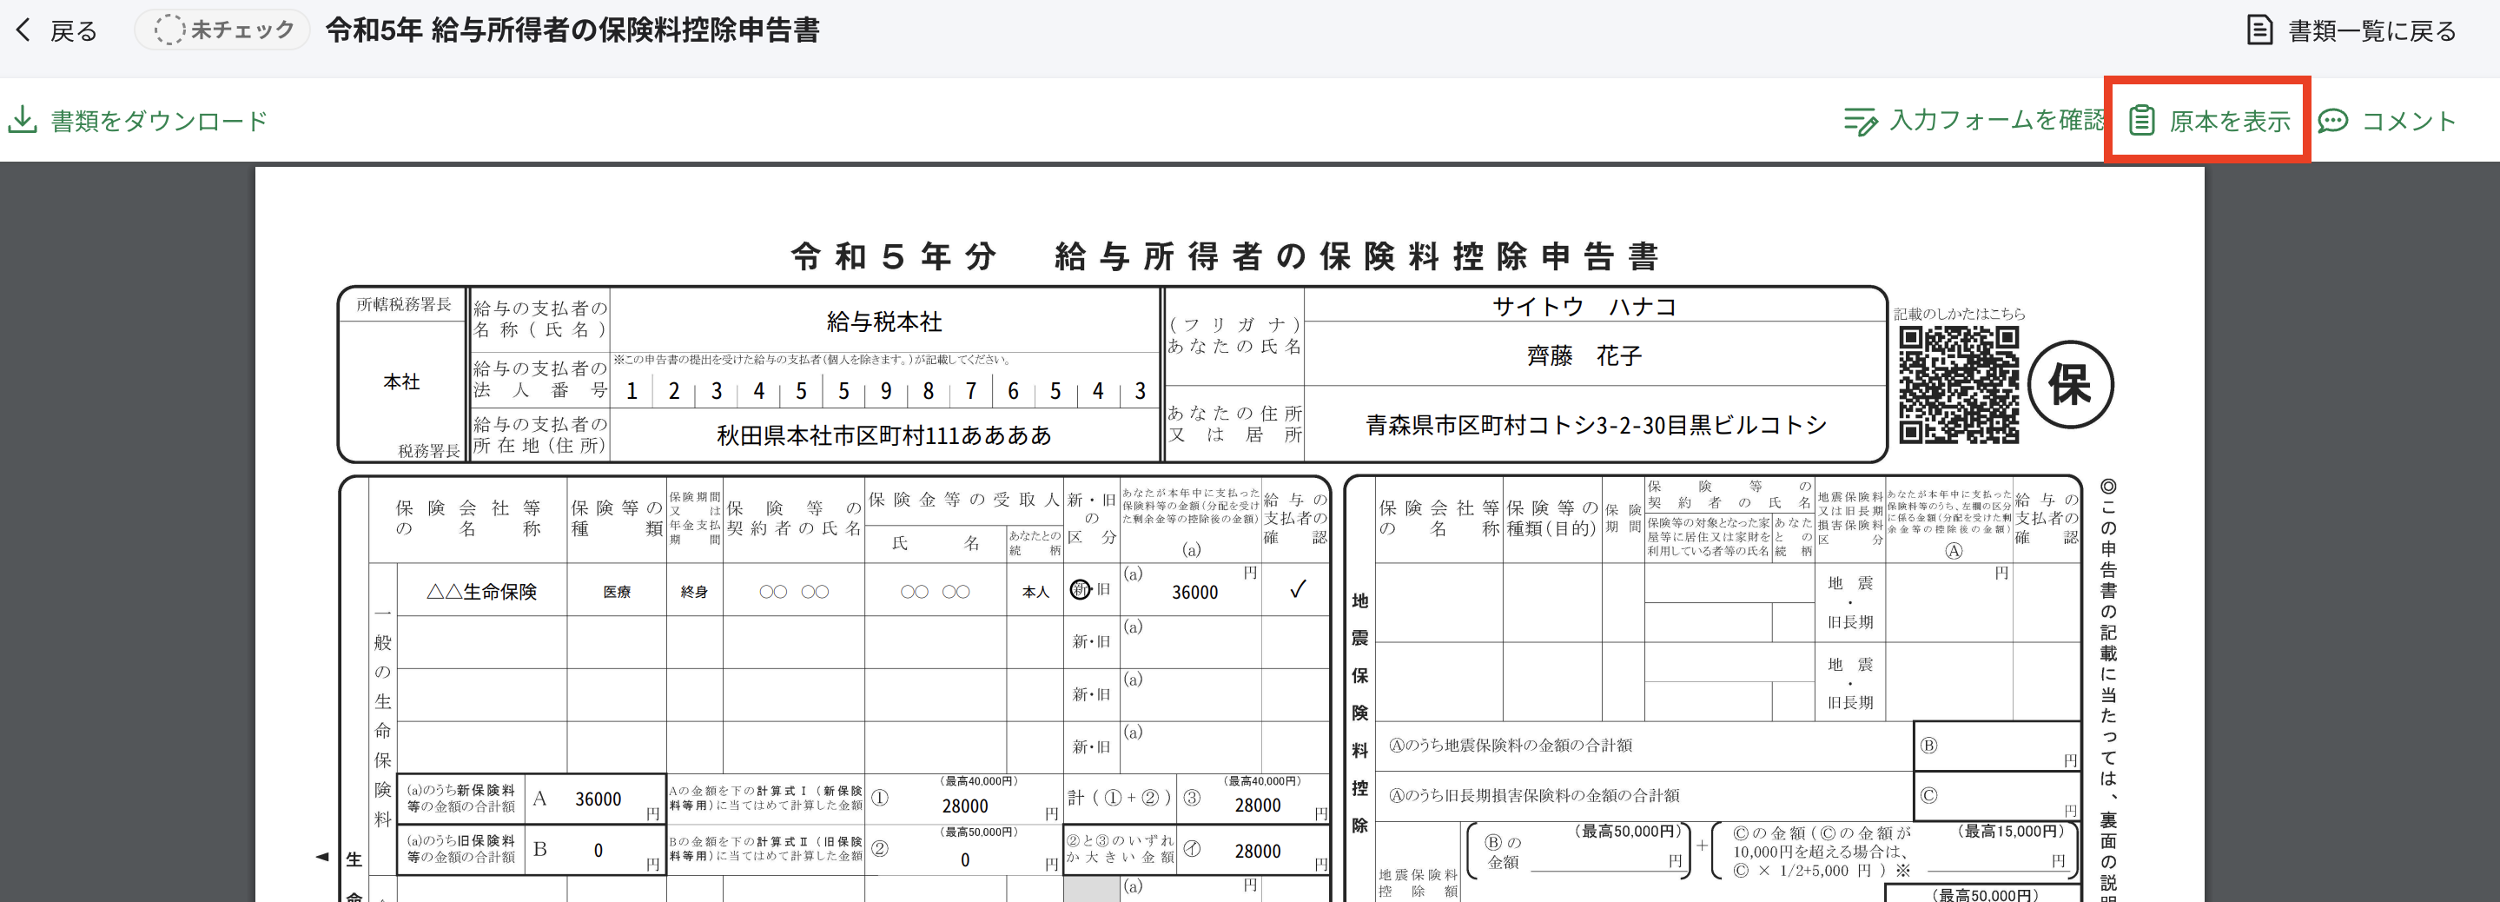Click the relationship cell 本人

pos(1035,591)
